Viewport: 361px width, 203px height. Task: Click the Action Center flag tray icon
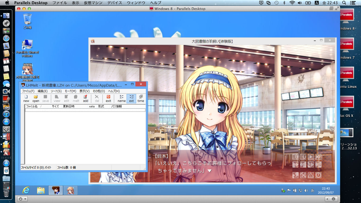click(289, 190)
